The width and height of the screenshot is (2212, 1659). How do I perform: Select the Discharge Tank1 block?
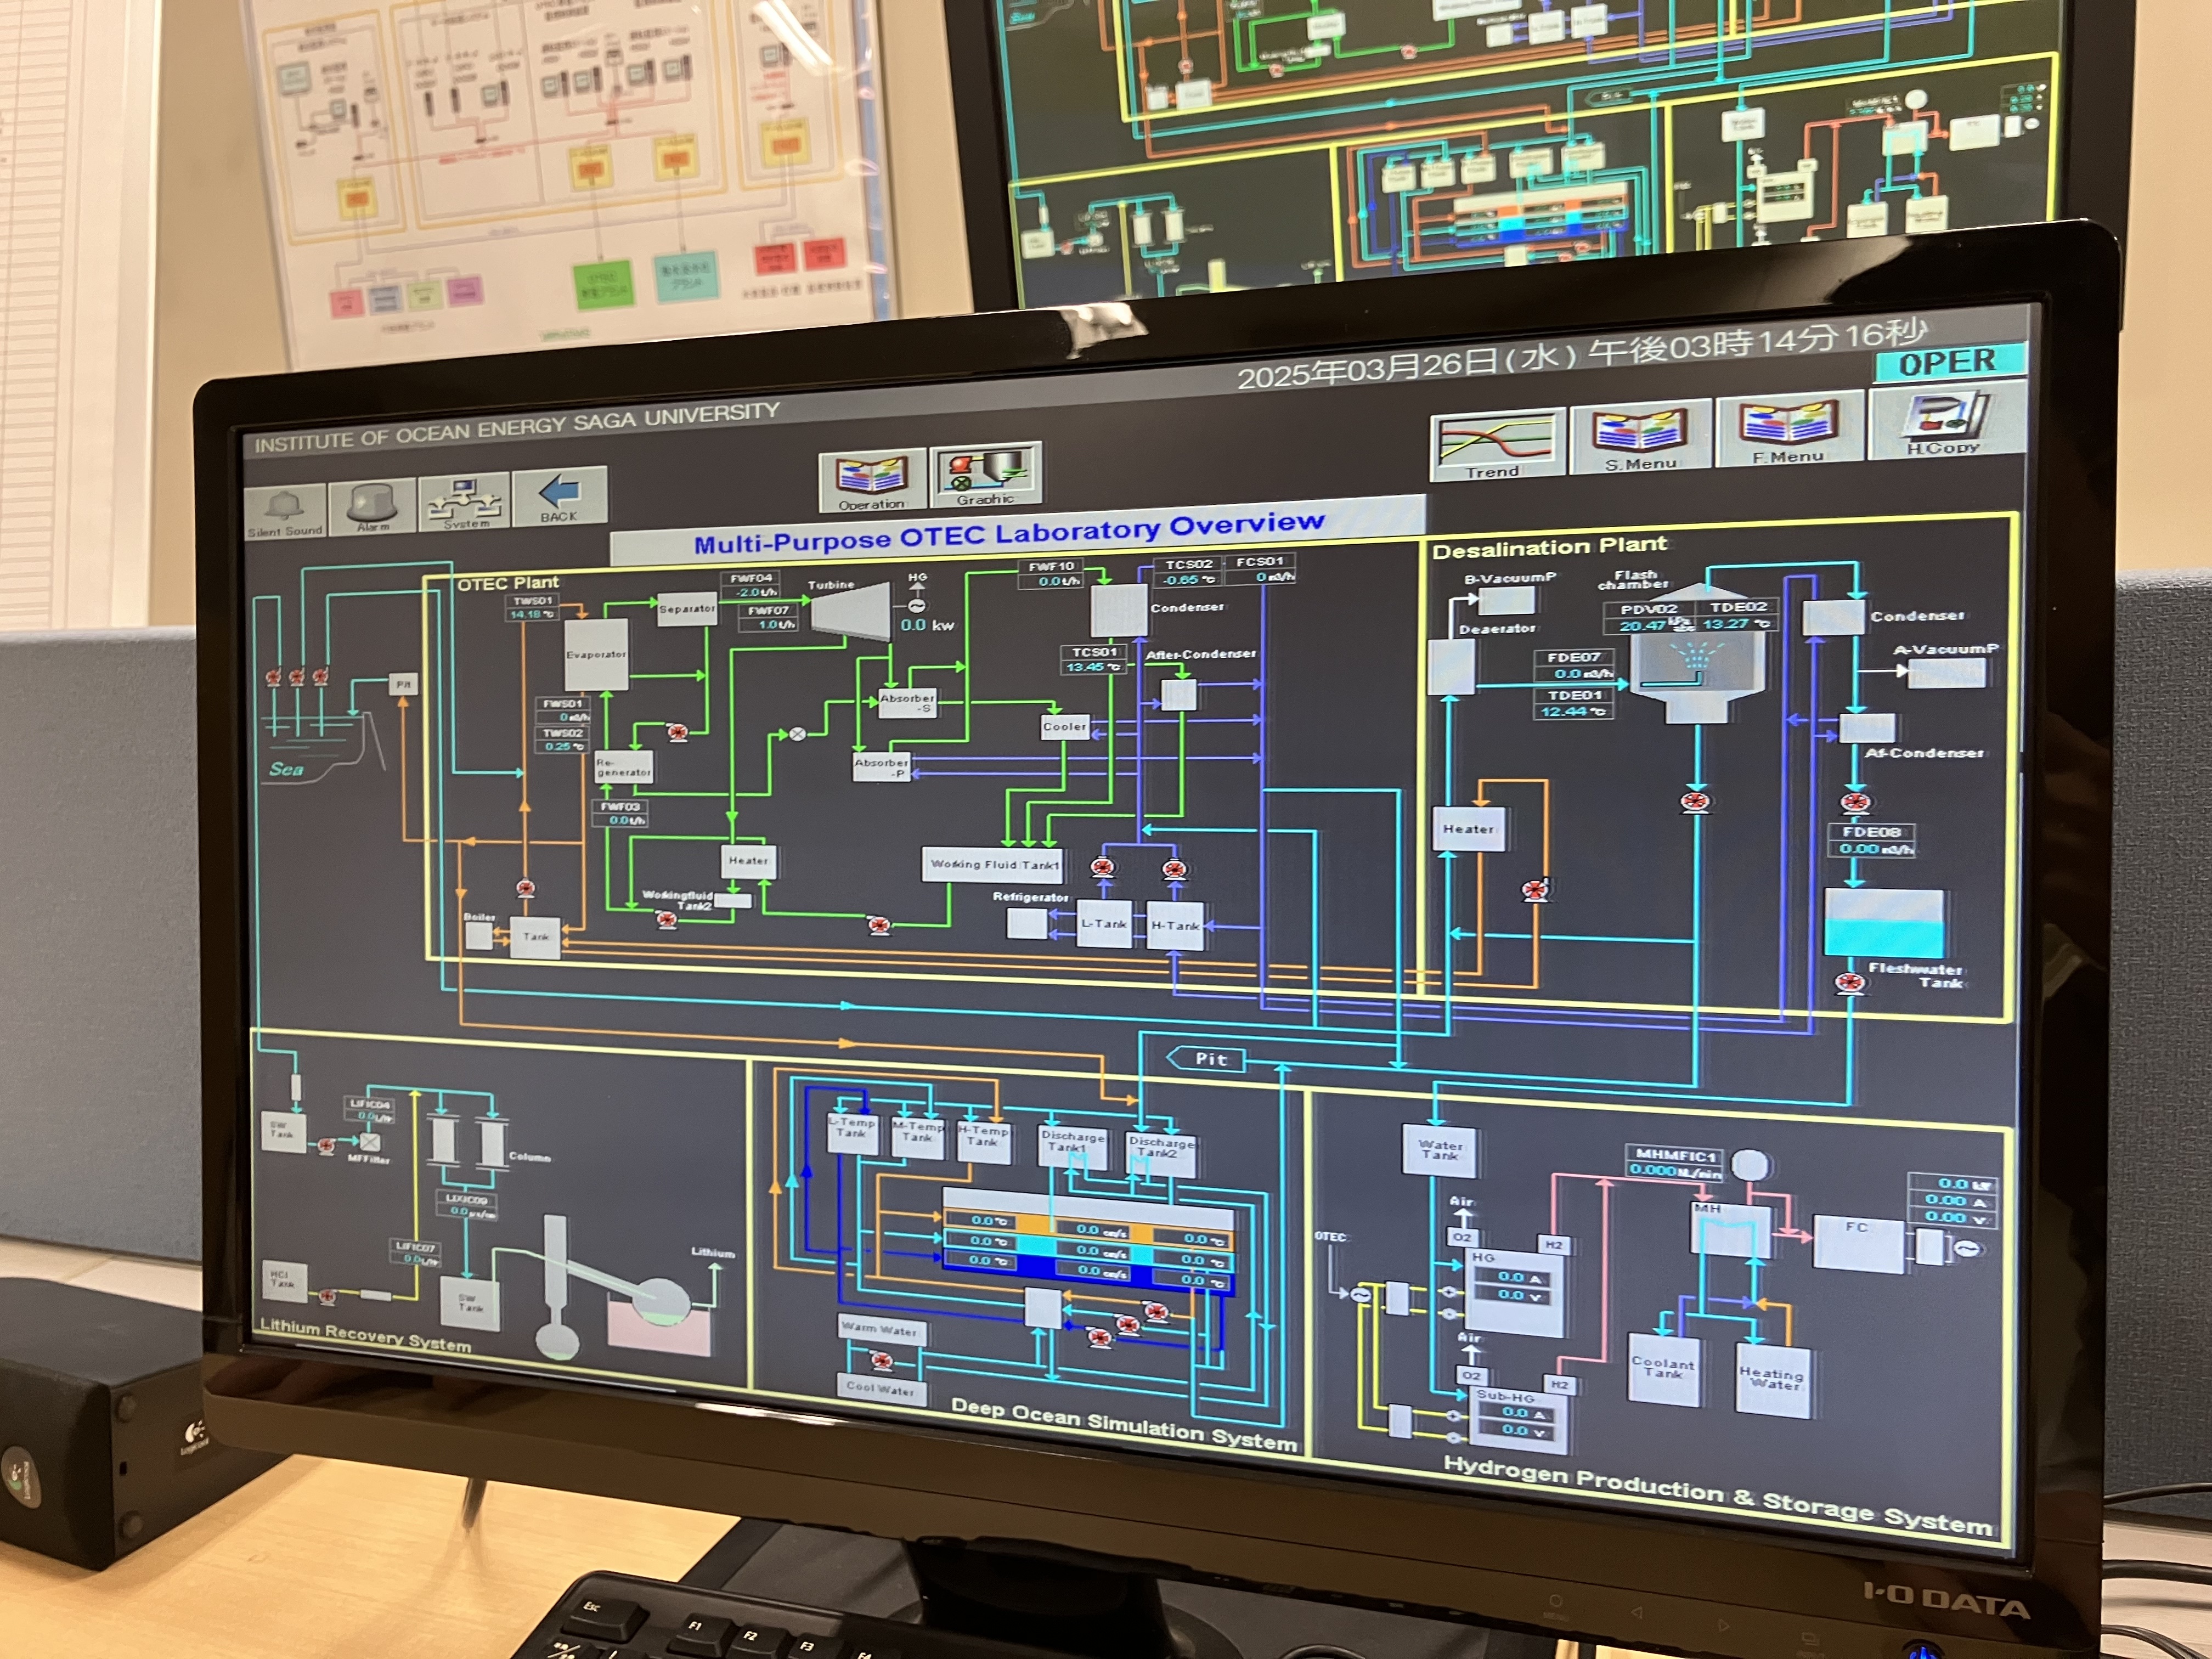(x=1073, y=1148)
